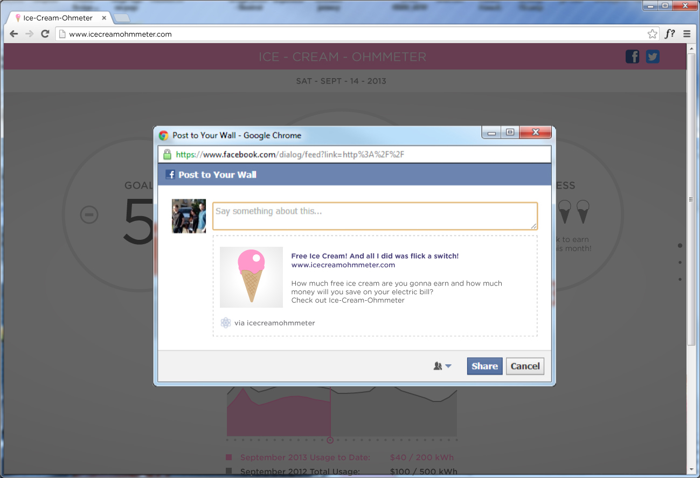Click the profile photo in the dialog
The height and width of the screenshot is (478, 700).
[189, 216]
